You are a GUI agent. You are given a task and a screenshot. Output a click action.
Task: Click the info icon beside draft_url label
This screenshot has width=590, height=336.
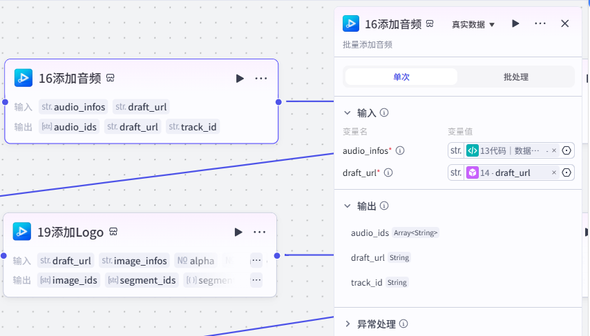(x=388, y=172)
